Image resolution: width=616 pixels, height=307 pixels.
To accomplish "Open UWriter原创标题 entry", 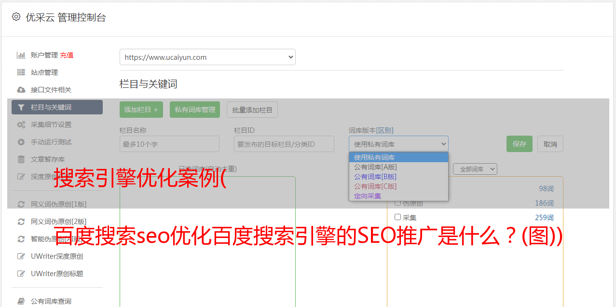I will 57,274.
